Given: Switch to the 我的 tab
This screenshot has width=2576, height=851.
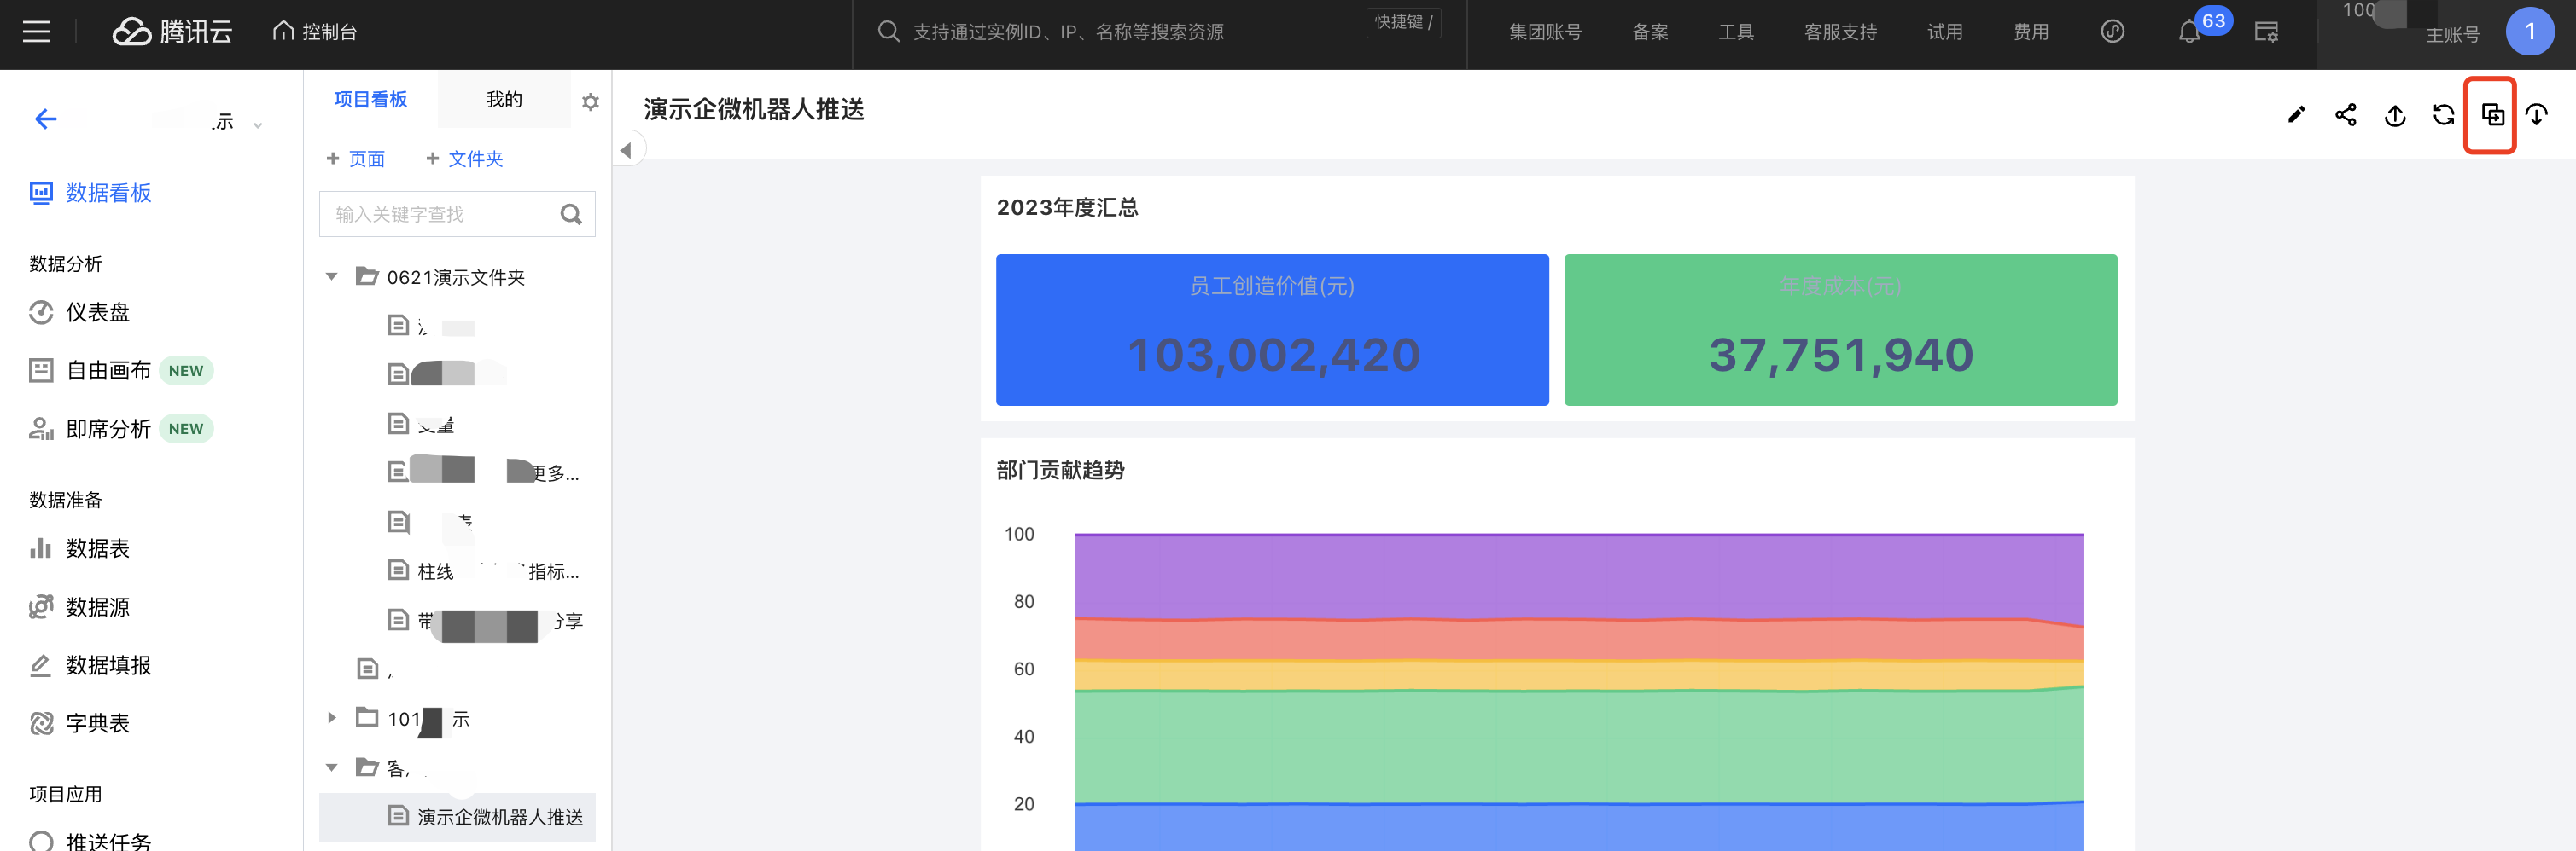Looking at the screenshot, I should point(504,100).
